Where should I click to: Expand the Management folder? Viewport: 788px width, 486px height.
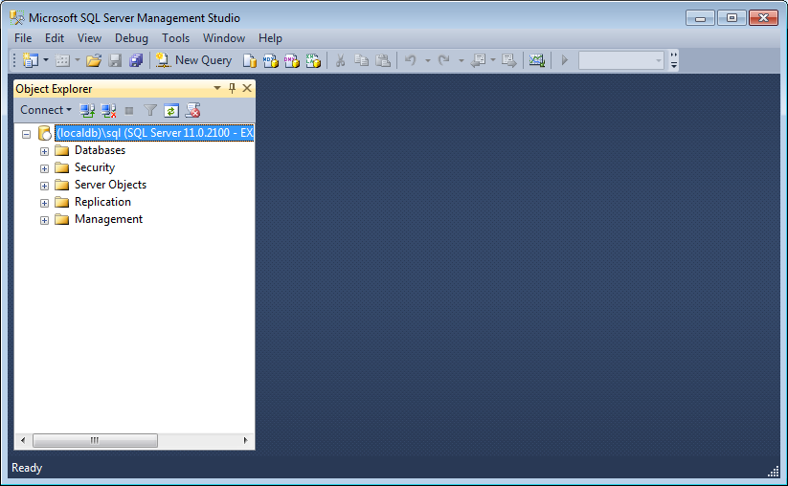pos(44,220)
